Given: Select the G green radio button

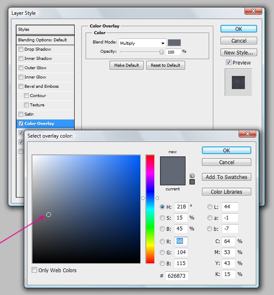Looking at the screenshot, I should [162, 252].
